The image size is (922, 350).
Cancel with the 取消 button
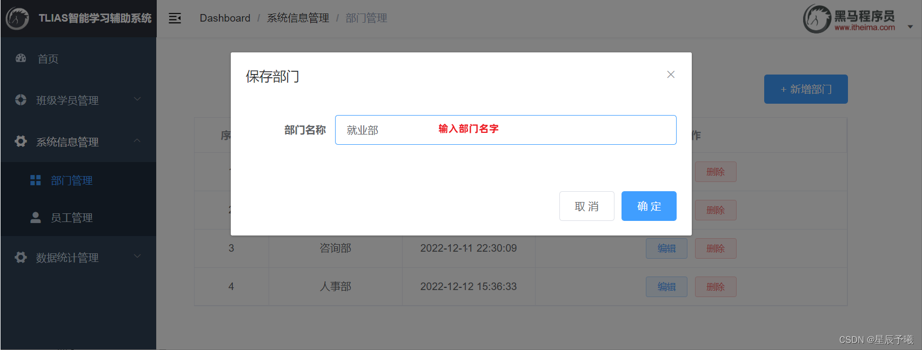coord(587,206)
